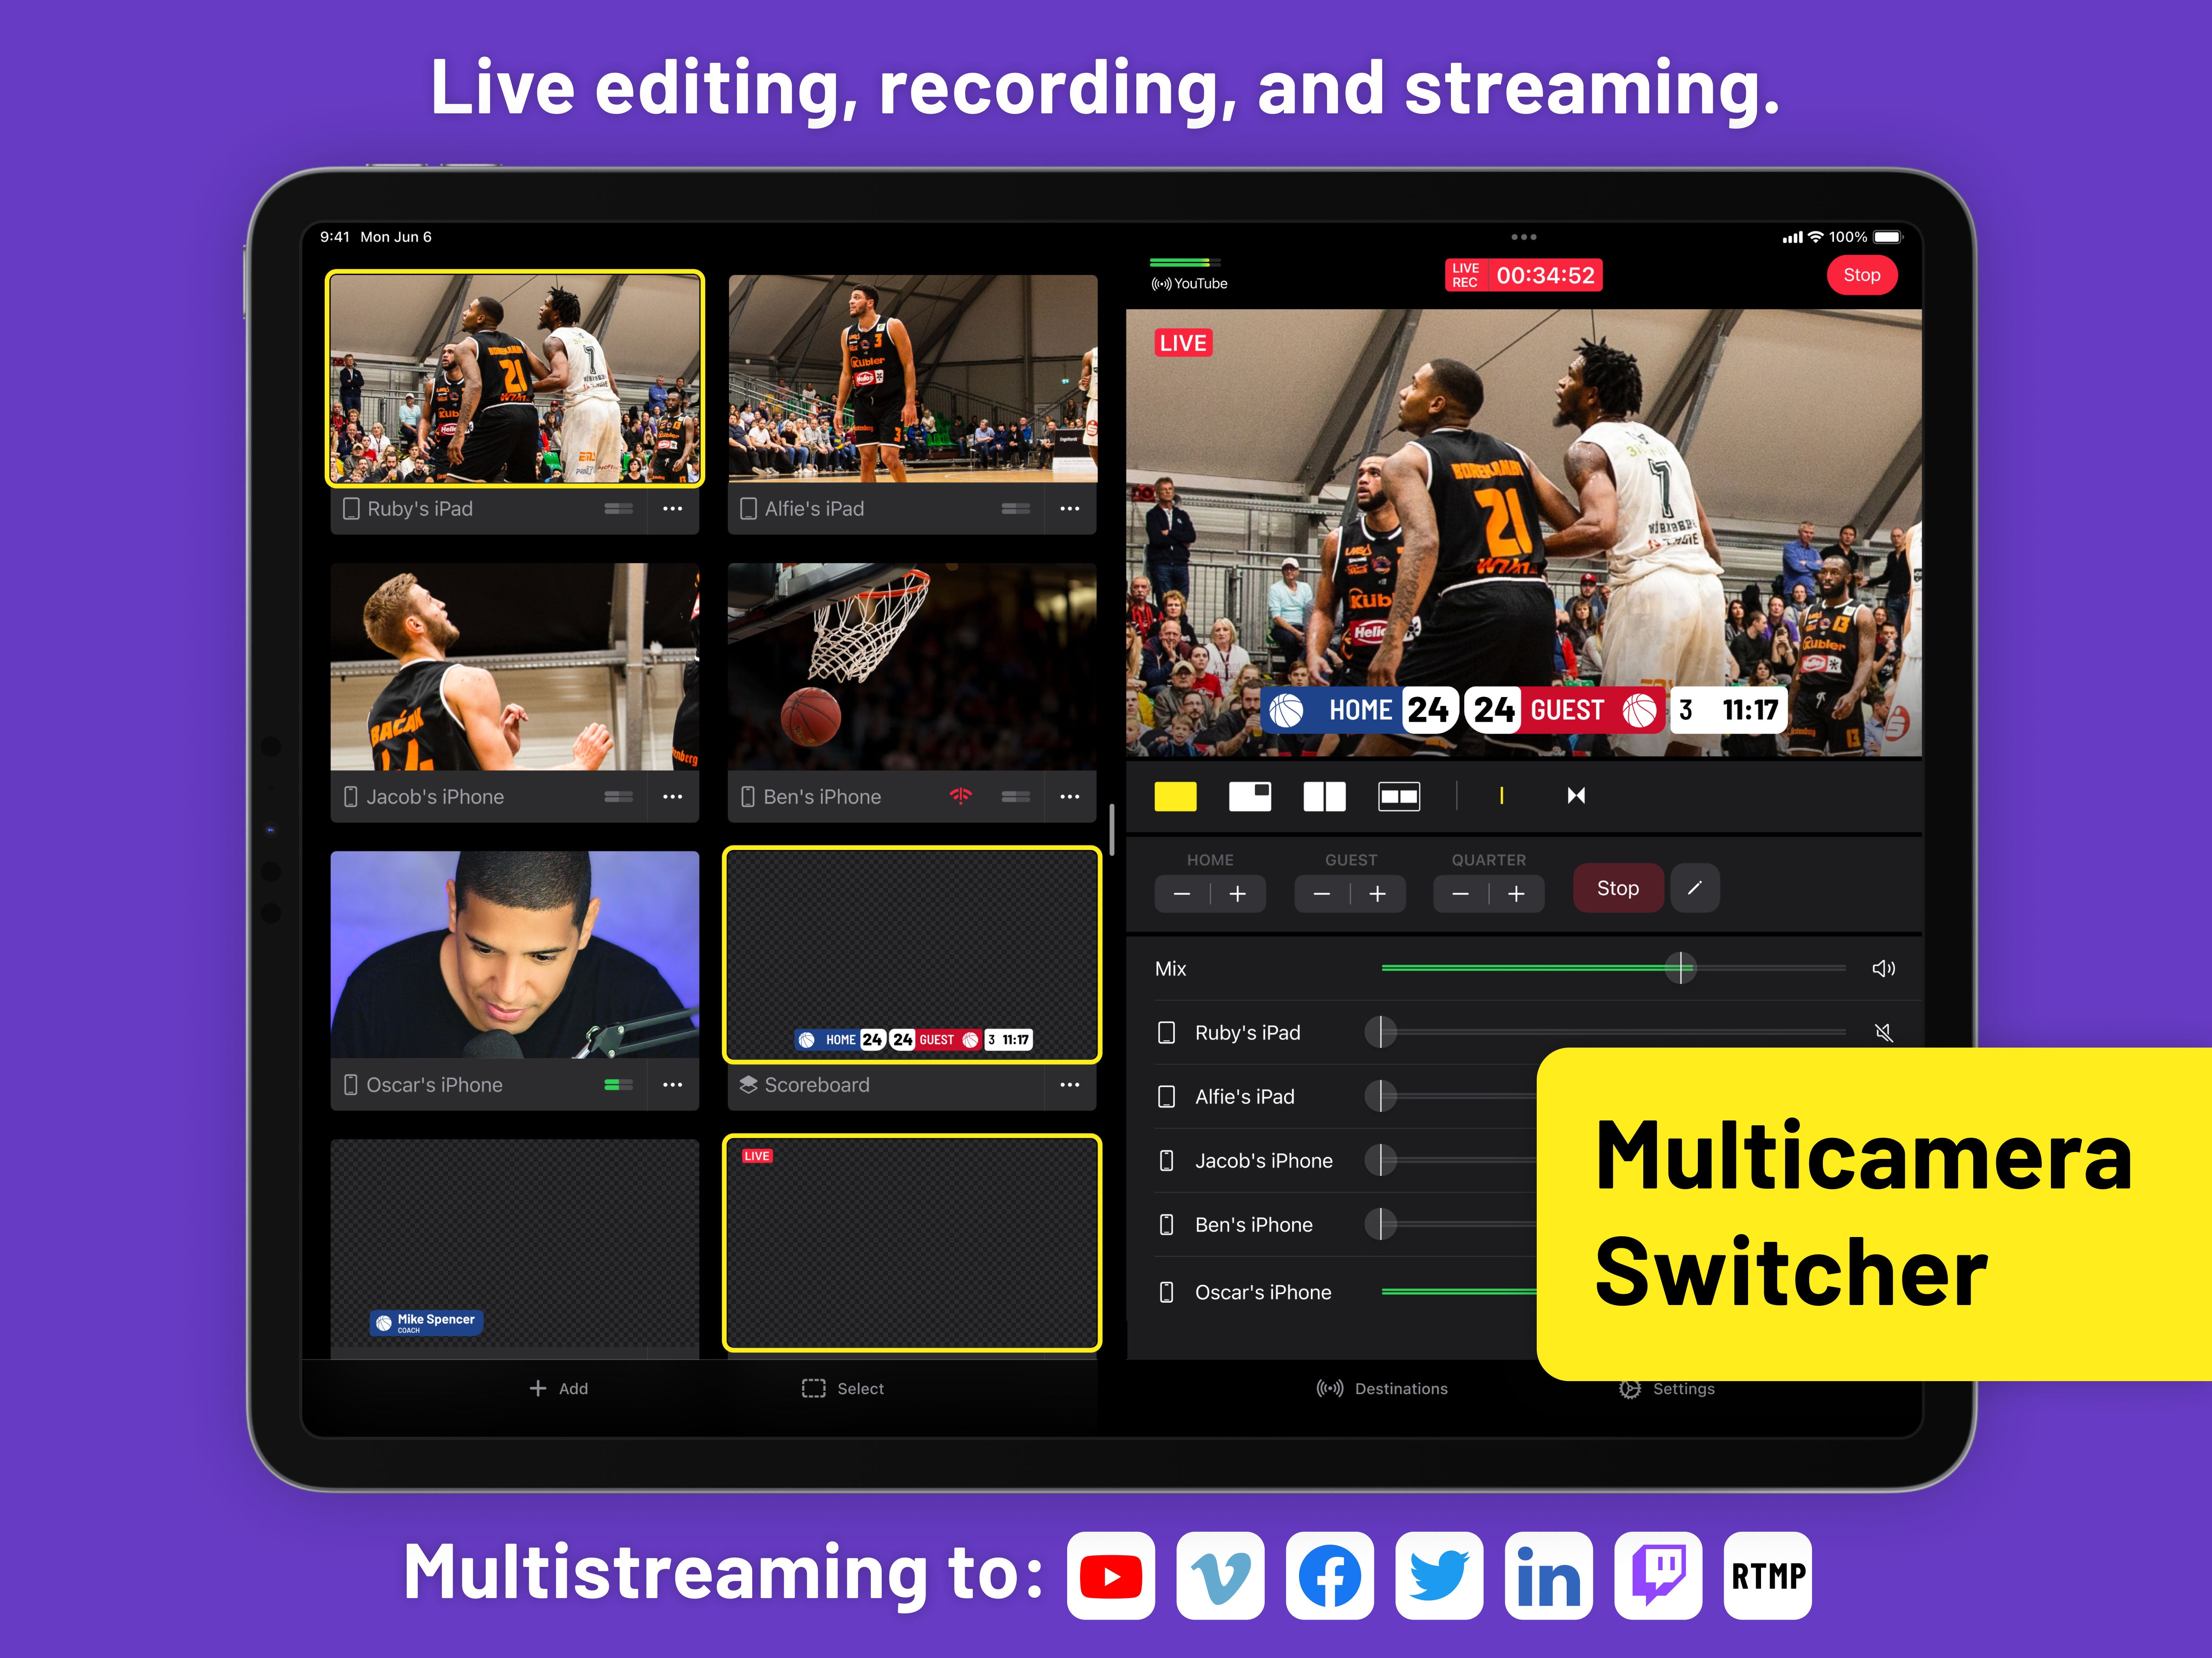
Task: Open the Scoreboard options menu
Action: tap(1070, 1085)
